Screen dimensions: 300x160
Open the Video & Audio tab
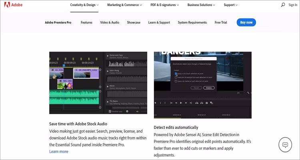tap(110, 22)
